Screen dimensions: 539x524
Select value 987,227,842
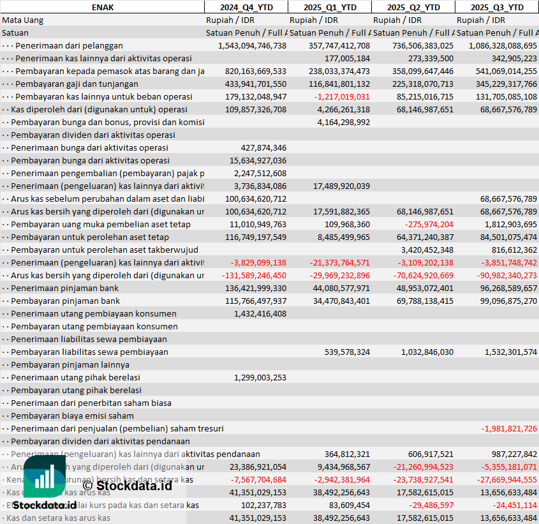tap(514, 454)
